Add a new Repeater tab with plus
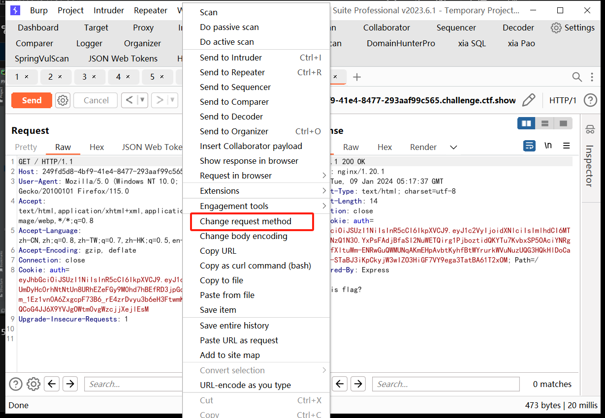This screenshot has width=605, height=418. tap(357, 77)
